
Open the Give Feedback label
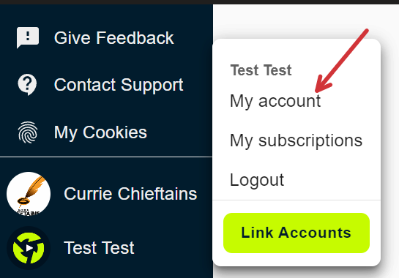(x=113, y=38)
